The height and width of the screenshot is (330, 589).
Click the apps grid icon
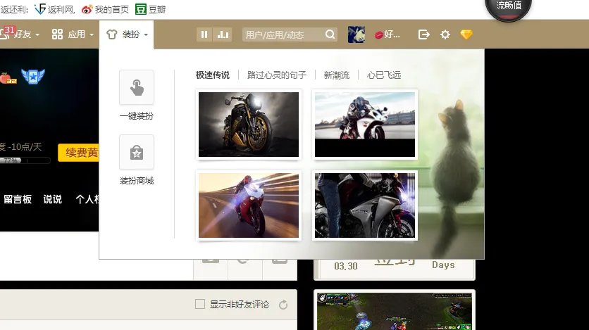(x=58, y=34)
